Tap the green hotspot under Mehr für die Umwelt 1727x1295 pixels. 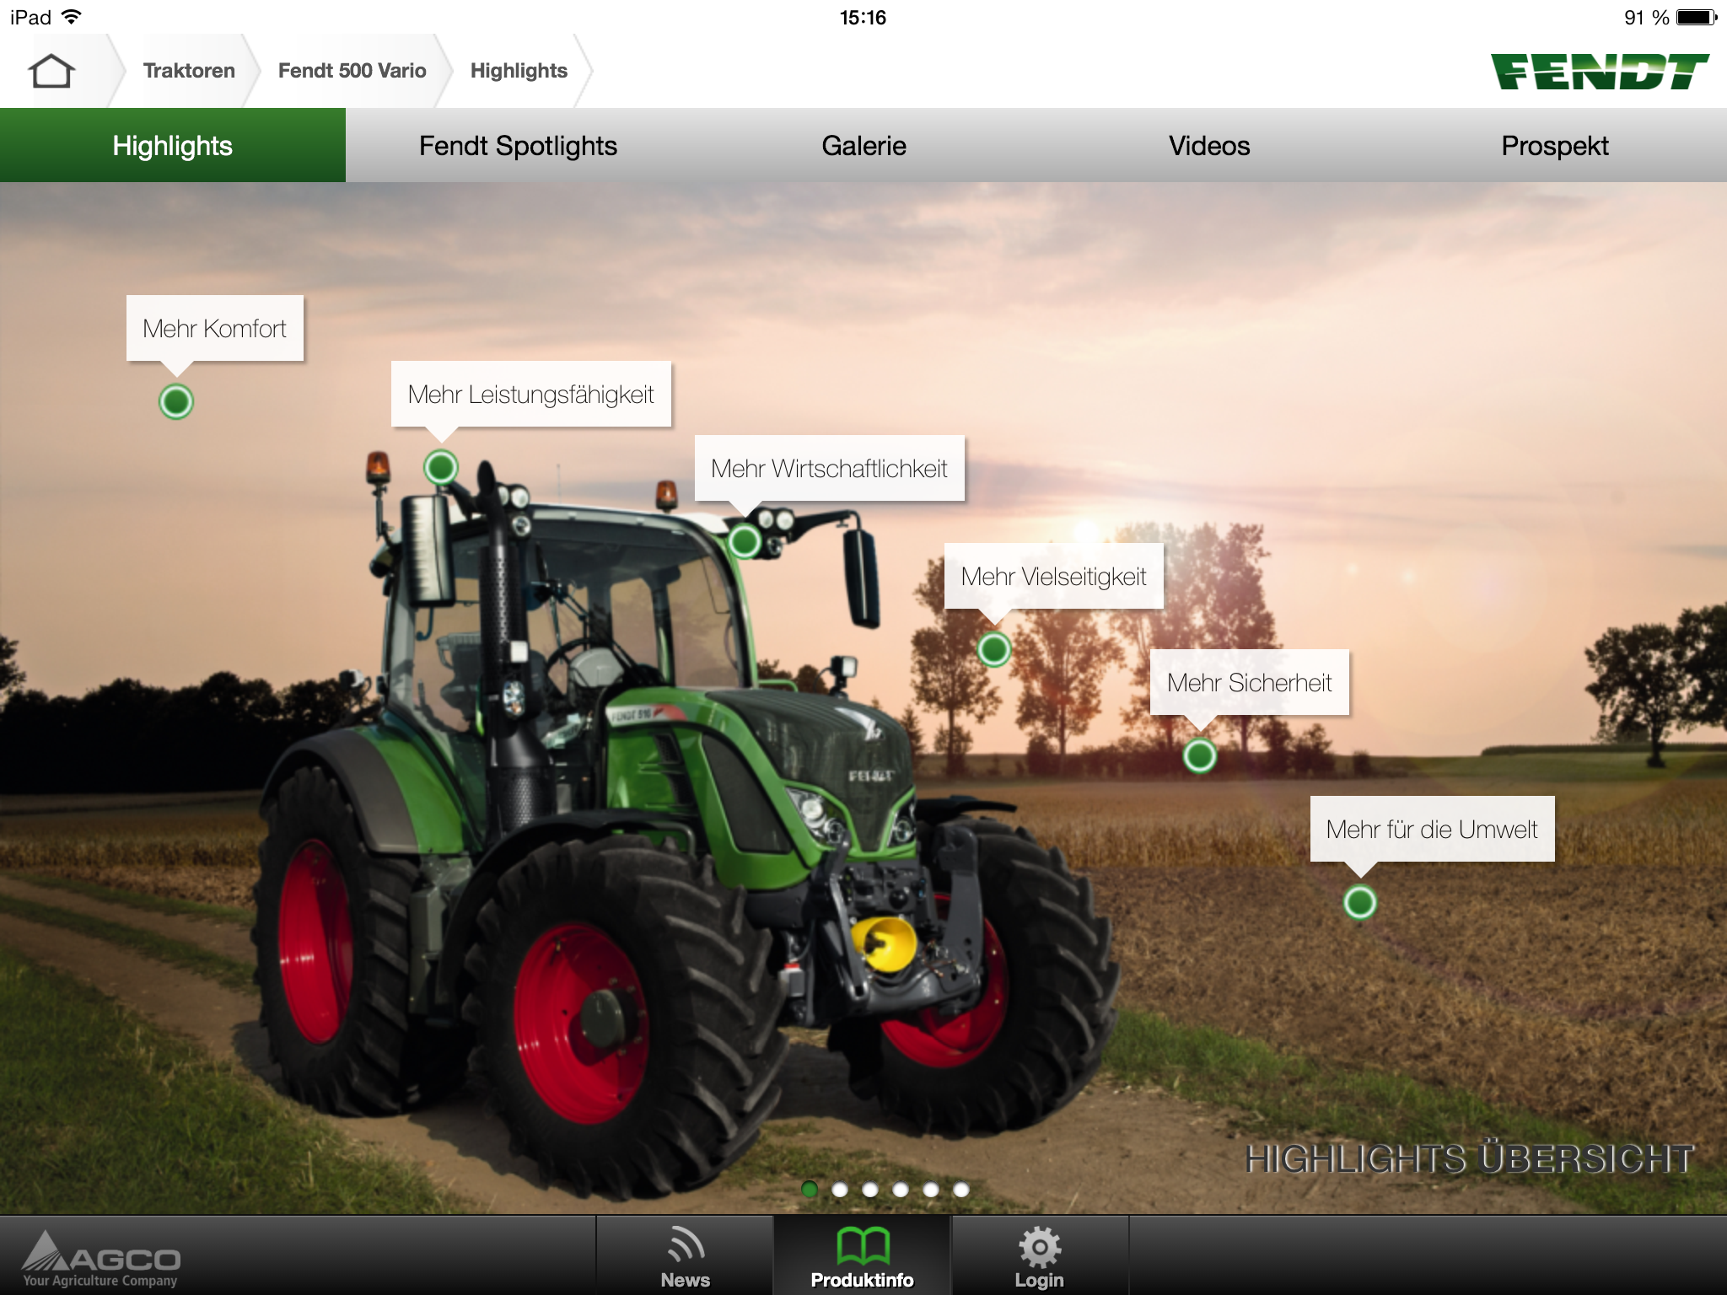(1360, 902)
